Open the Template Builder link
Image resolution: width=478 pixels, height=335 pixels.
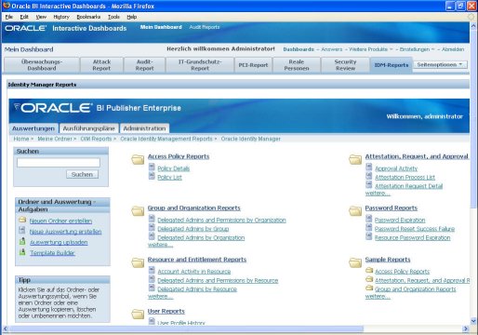coord(52,253)
